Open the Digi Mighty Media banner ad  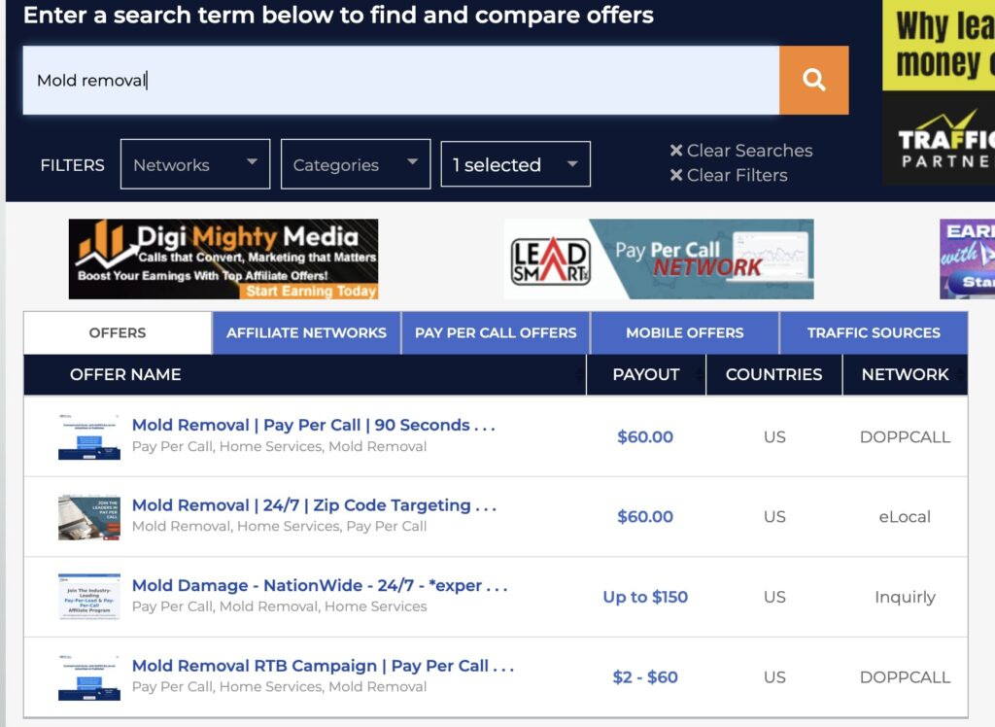[x=223, y=260]
